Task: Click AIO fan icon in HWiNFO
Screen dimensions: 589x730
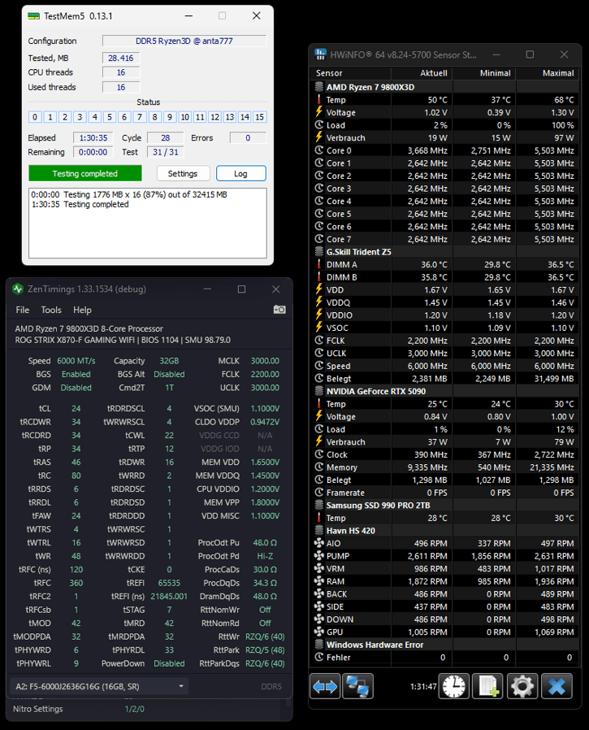Action: 318,543
